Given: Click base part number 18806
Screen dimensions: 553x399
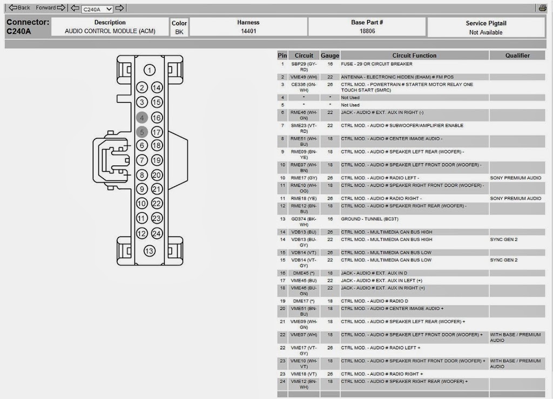Looking at the screenshot, I should tap(367, 31).
